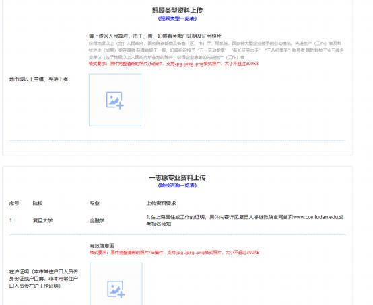The width and height of the screenshot is (373, 305).
Task: Click the 专业 column header
Action: click(94, 203)
